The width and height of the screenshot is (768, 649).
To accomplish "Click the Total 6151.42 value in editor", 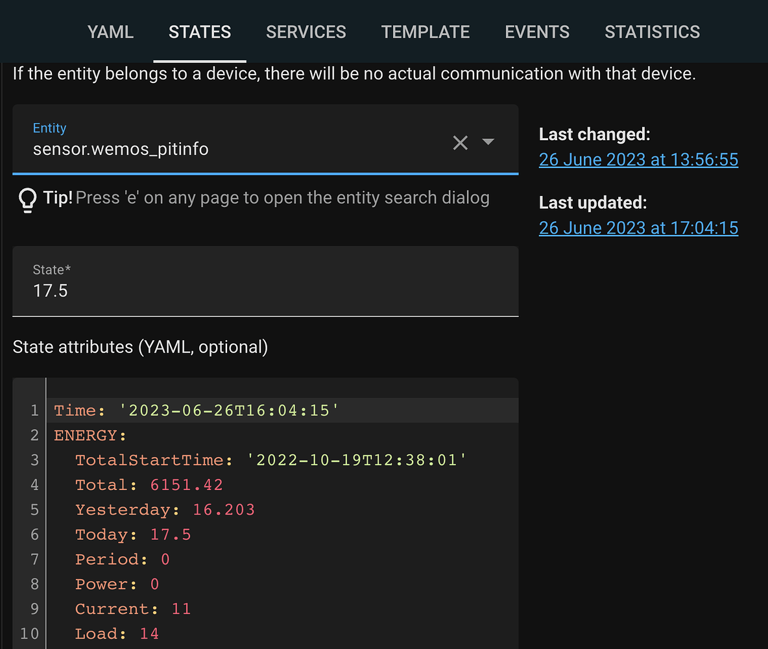I will click(x=186, y=485).
